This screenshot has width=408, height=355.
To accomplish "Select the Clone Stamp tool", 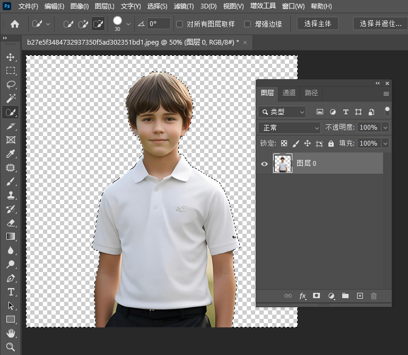I will pos(11,195).
